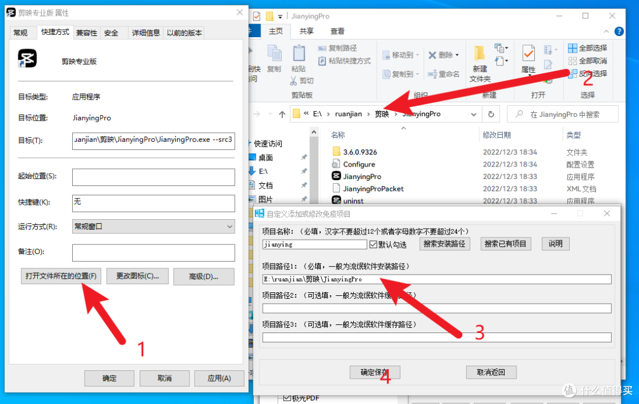
Task: Open the Properties icon in ribbon
Action: [x=528, y=54]
